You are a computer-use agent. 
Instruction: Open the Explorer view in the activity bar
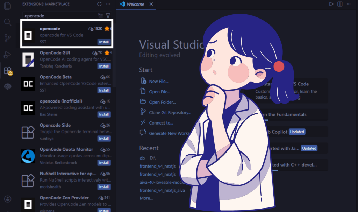pos(7,6)
